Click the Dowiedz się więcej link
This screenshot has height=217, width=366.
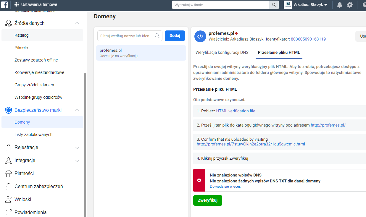click(225, 187)
